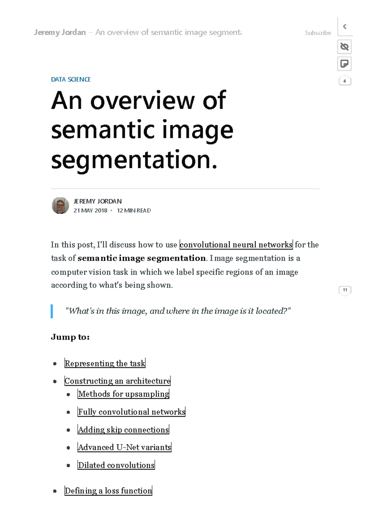
Task: Click the Subscribe button
Action: 318,33
